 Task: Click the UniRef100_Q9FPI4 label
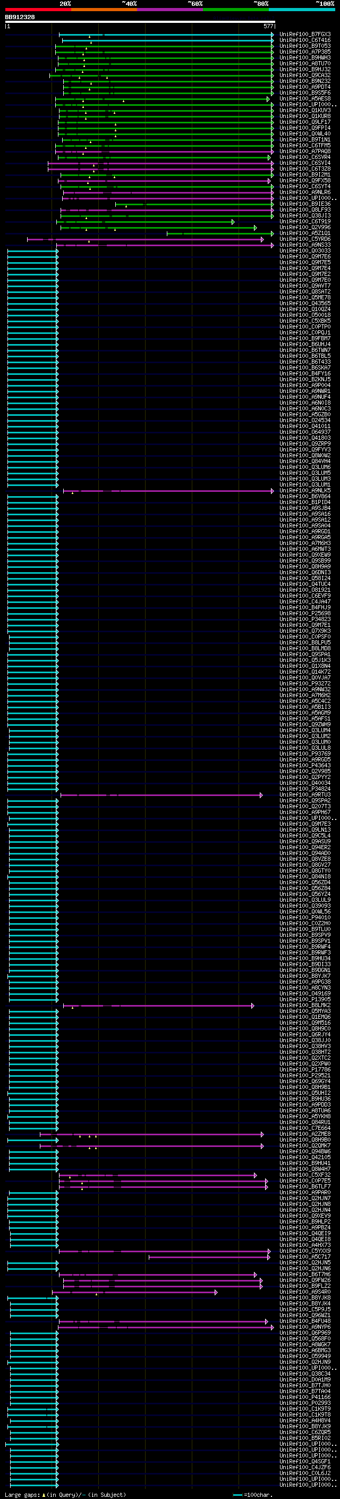[305, 128]
